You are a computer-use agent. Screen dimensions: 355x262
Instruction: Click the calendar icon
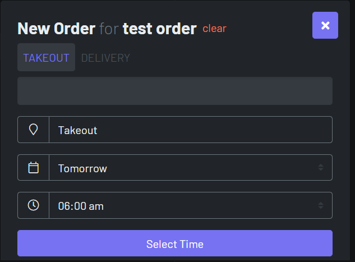(x=33, y=168)
